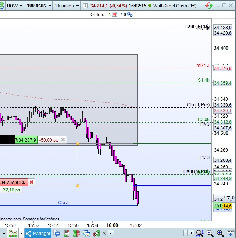This screenshot has height=238, width=236.
Task: Open the 1 k unités history dropdown
Action: (x=67, y=6)
